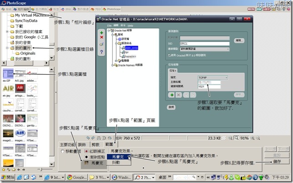
Task: Select the 移動畫面 hand tool
Action: click(71, 151)
